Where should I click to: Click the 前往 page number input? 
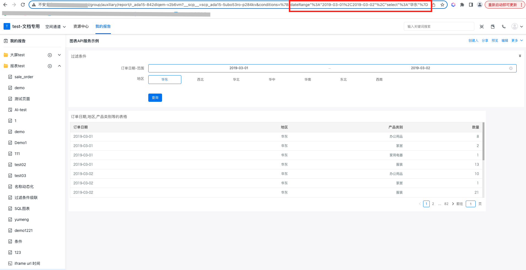click(x=471, y=204)
